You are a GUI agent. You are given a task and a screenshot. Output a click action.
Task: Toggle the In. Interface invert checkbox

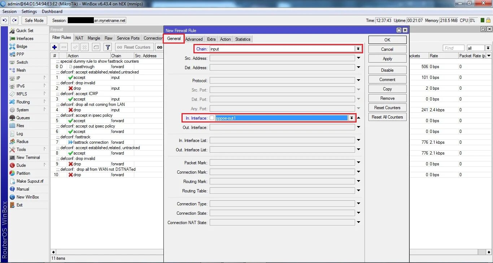pos(212,118)
